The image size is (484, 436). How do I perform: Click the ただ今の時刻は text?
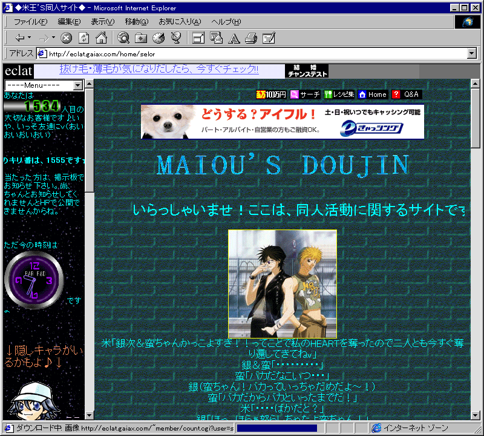(31, 245)
